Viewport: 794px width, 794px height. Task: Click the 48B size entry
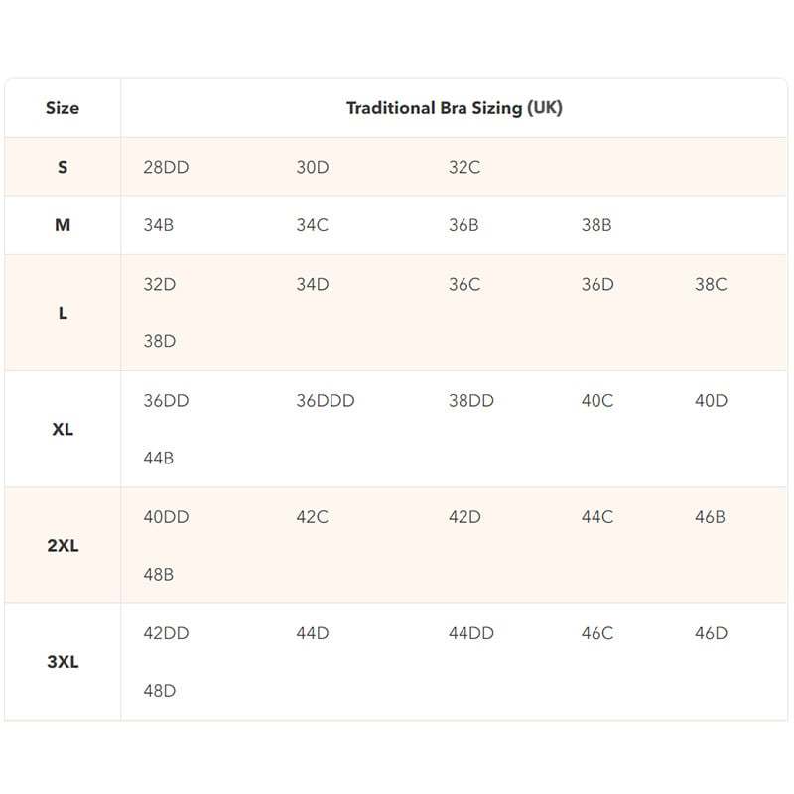point(158,575)
